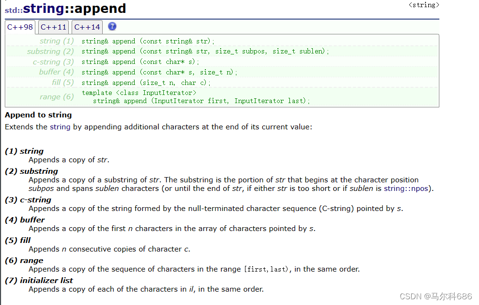
Task: Click the append (const char* s, size_t n) signature
Action: (x=159, y=73)
